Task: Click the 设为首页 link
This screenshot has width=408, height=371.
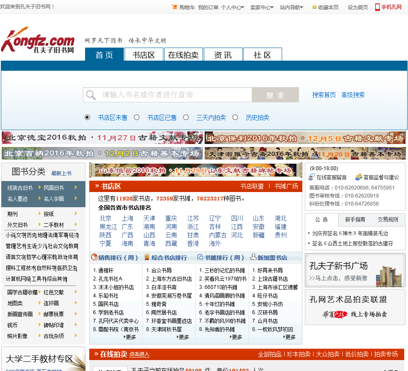Action: [358, 7]
